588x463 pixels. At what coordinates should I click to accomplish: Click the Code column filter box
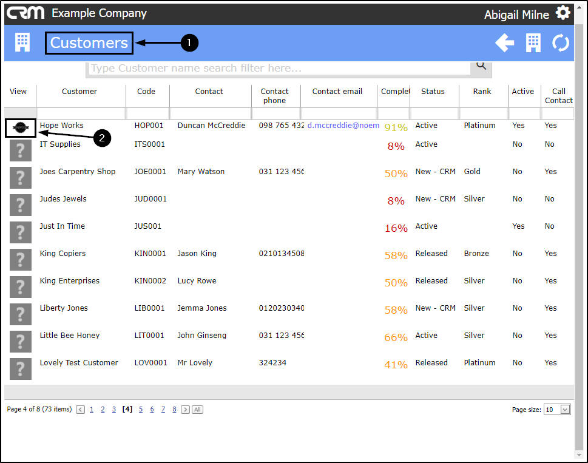pyautogui.click(x=147, y=113)
